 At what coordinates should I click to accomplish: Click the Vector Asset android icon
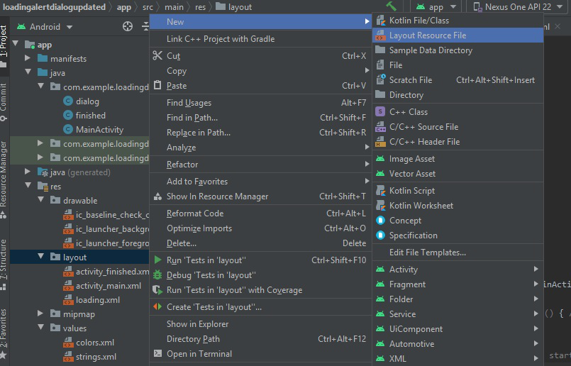tap(381, 174)
